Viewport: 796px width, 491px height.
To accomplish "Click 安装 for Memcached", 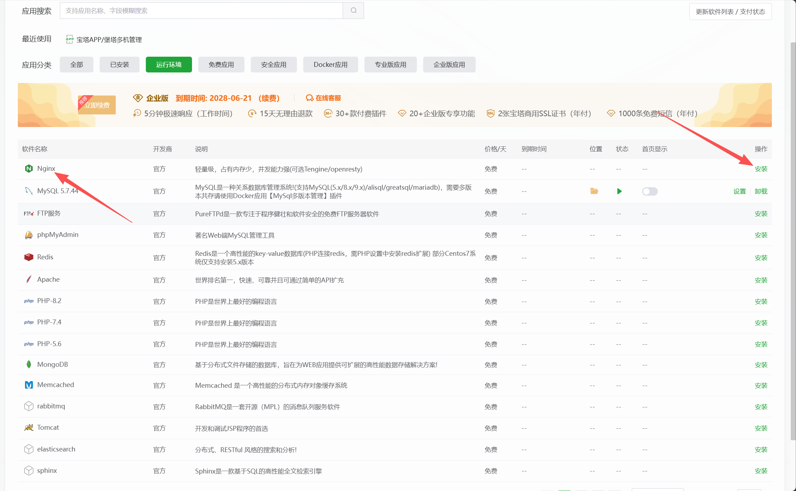I will coord(761,386).
